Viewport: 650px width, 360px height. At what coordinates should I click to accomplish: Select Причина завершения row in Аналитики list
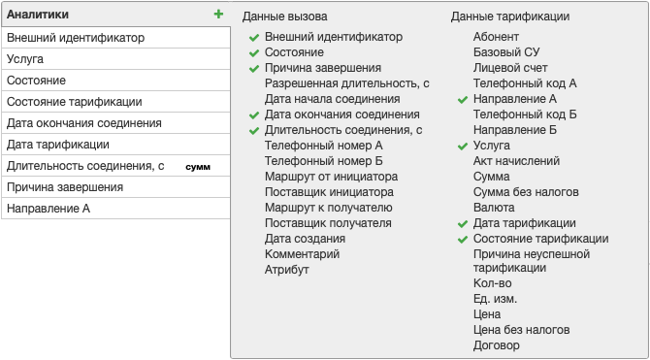[115, 187]
